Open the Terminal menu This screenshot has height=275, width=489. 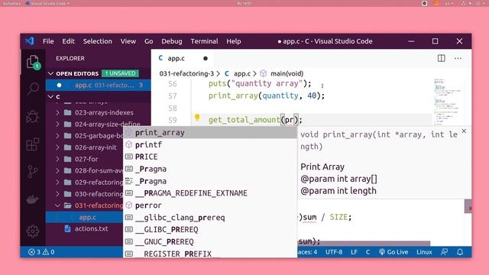[204, 41]
